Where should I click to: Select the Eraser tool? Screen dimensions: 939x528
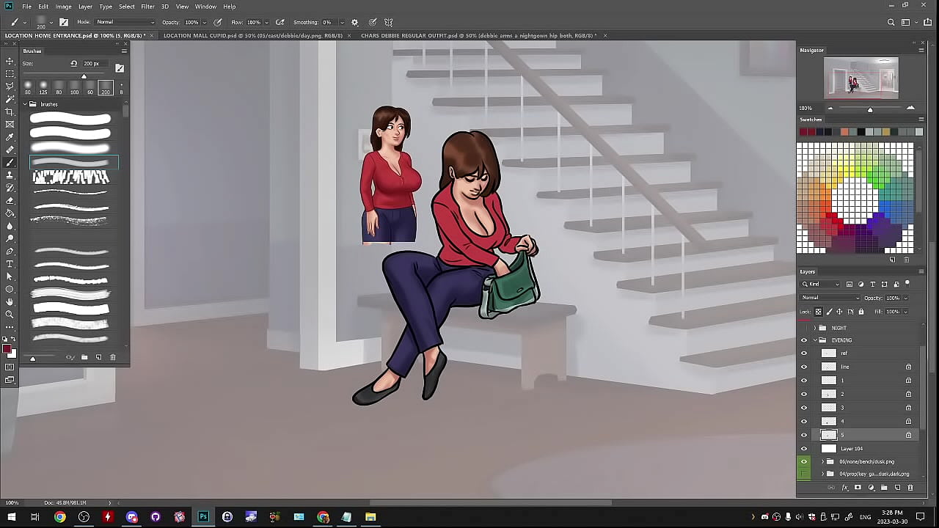pos(10,200)
